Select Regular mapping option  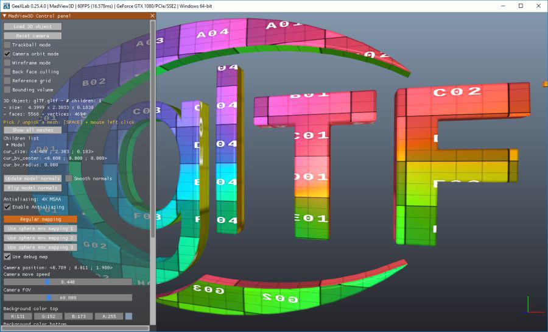(x=40, y=219)
